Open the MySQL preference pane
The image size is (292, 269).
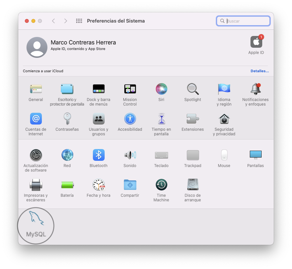pos(36,224)
